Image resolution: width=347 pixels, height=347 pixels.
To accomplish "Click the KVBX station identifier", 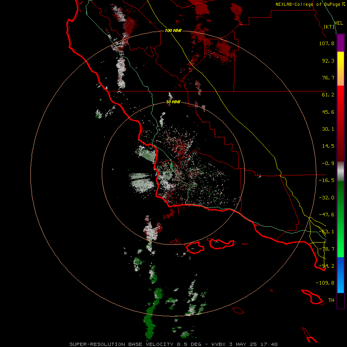I will point(219,344).
